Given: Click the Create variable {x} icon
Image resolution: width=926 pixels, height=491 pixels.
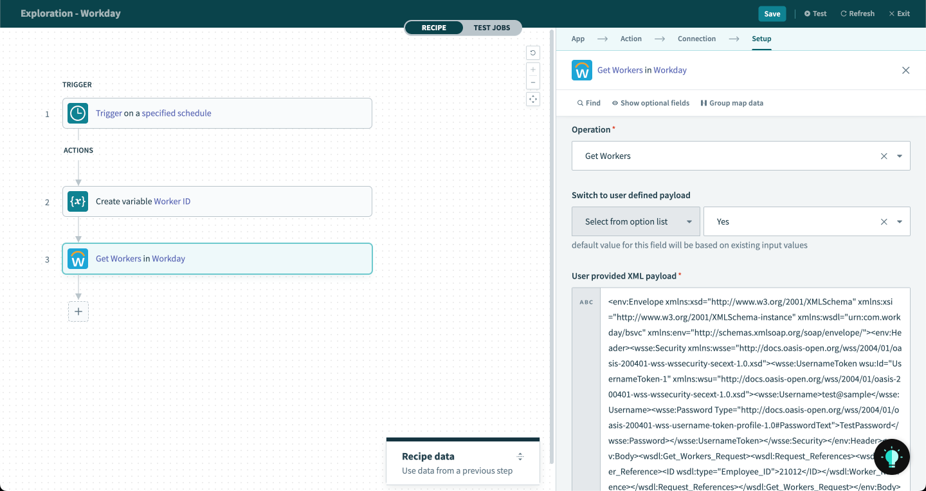Looking at the screenshot, I should point(77,201).
